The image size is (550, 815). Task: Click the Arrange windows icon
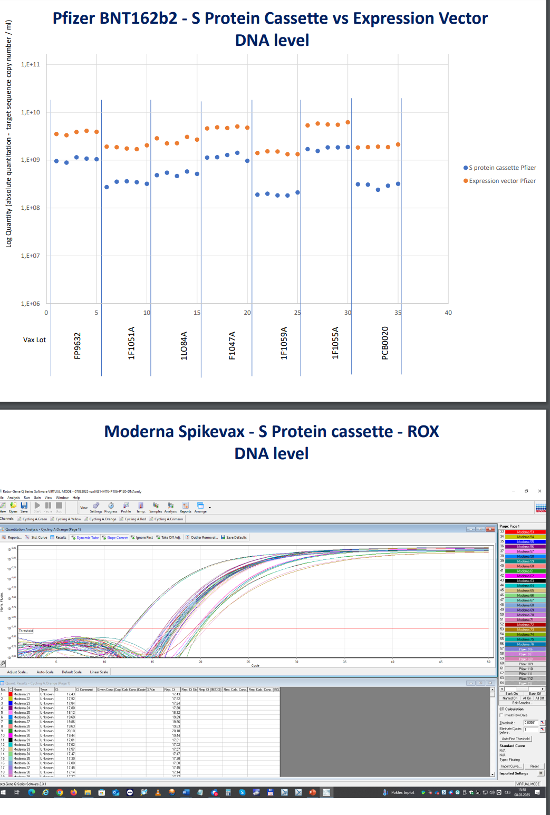tap(200, 507)
